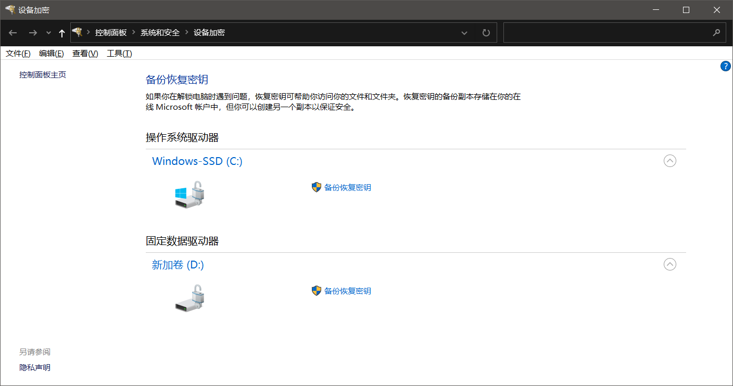Collapse the Windows-SSD (C:) section chevron
Image resolution: width=733 pixels, height=386 pixels.
click(670, 161)
